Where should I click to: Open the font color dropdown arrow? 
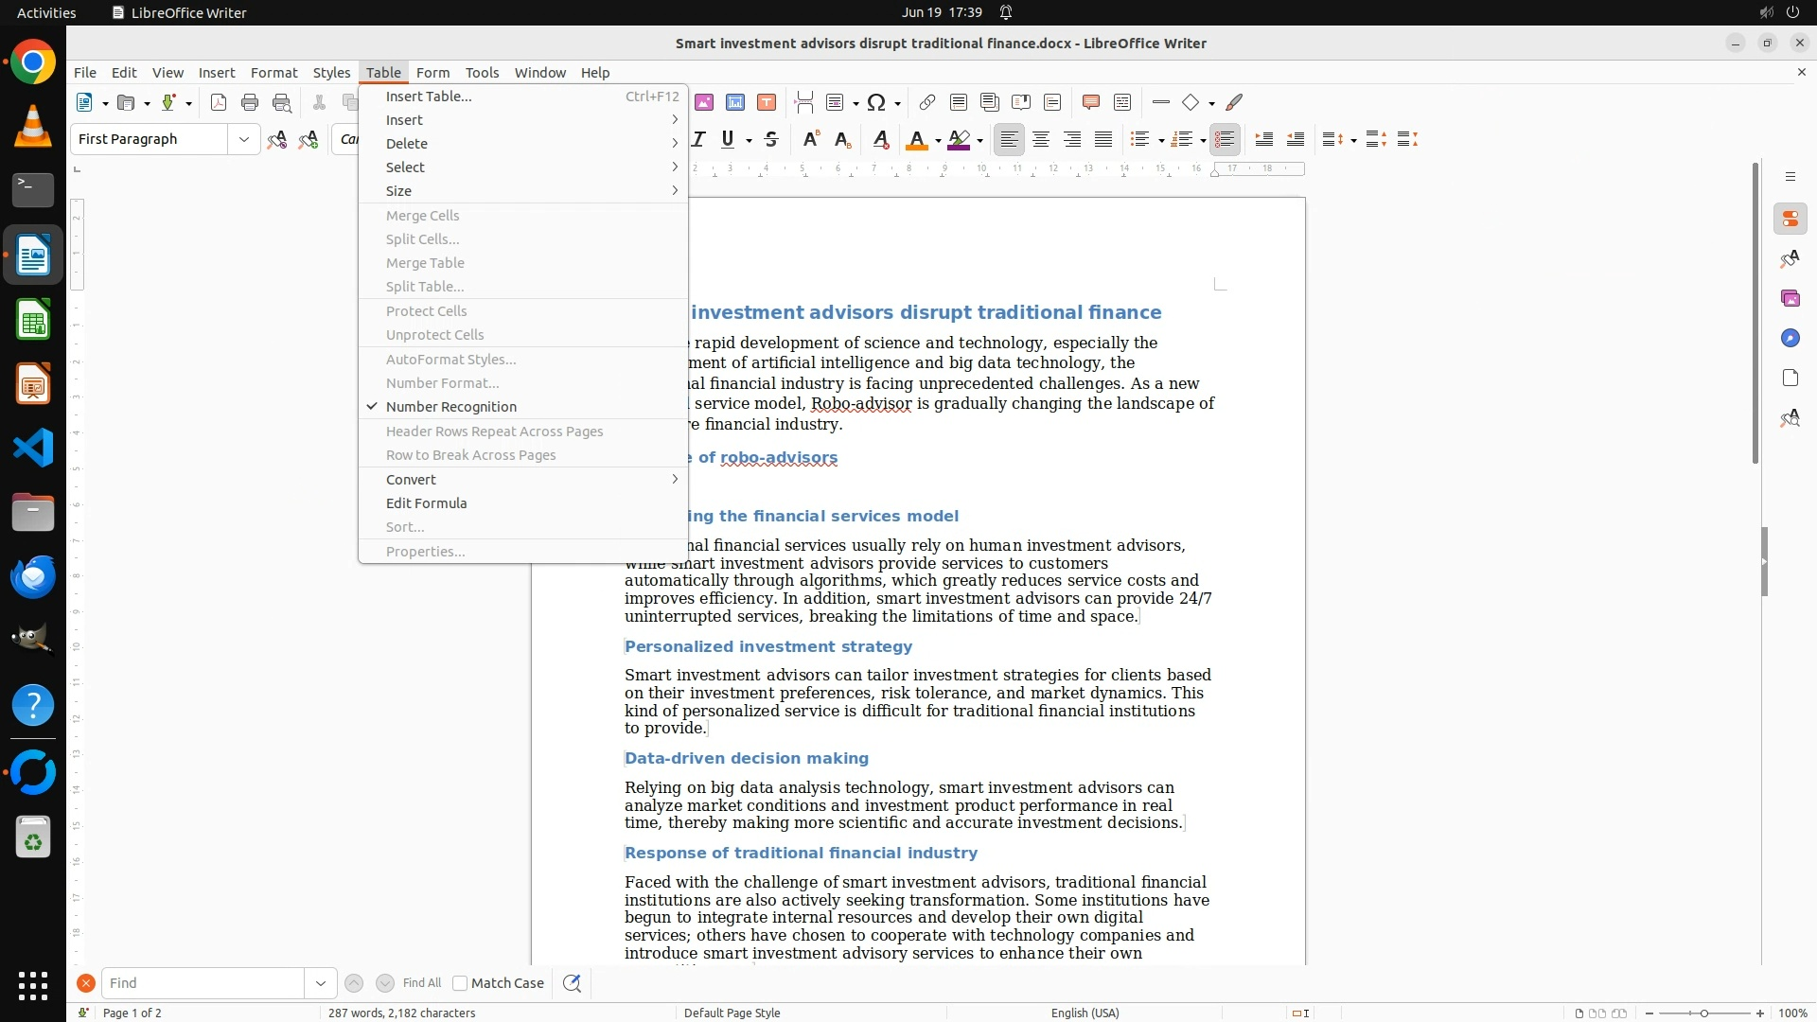pyautogui.click(x=938, y=141)
